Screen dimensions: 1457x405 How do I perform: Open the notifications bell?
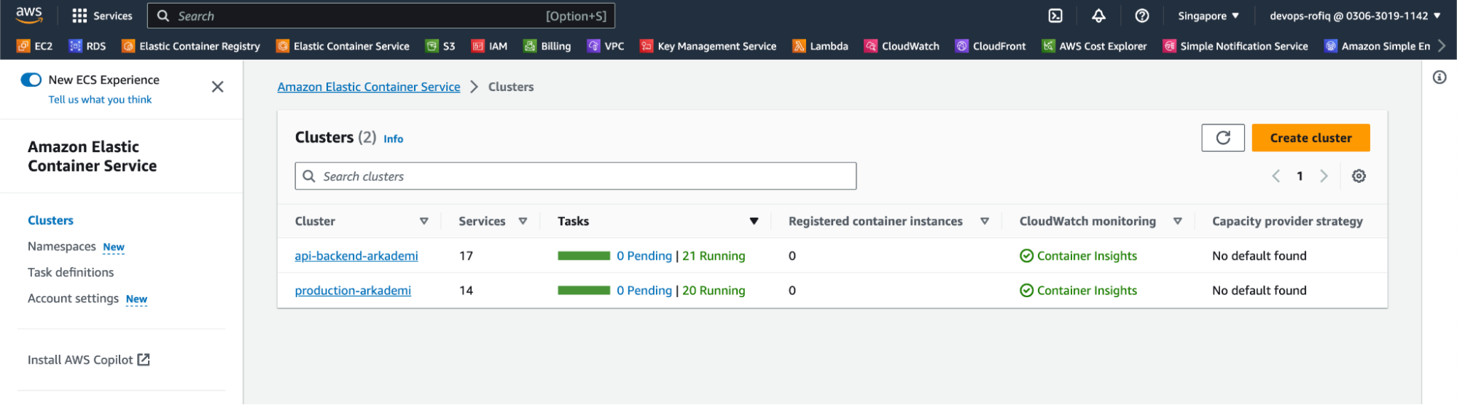pos(1098,16)
